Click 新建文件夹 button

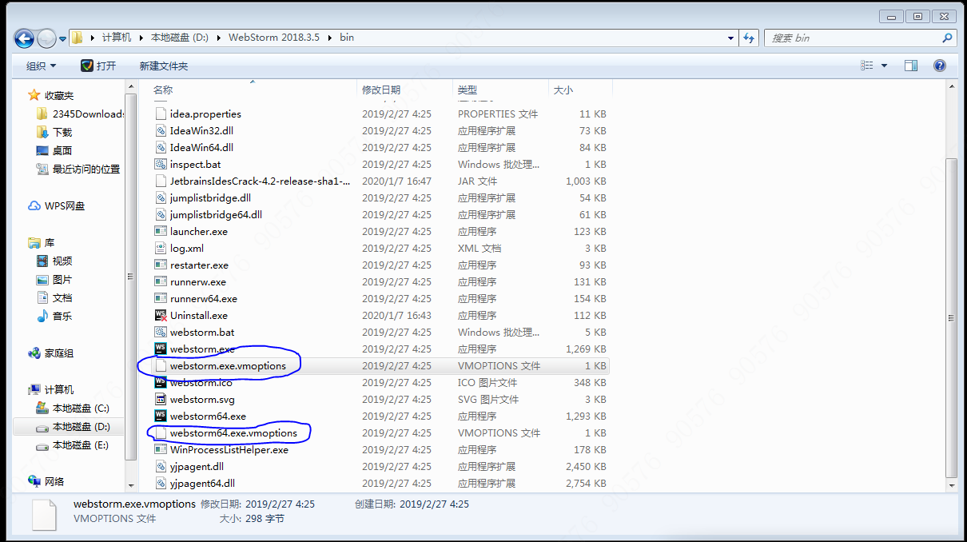(x=164, y=66)
